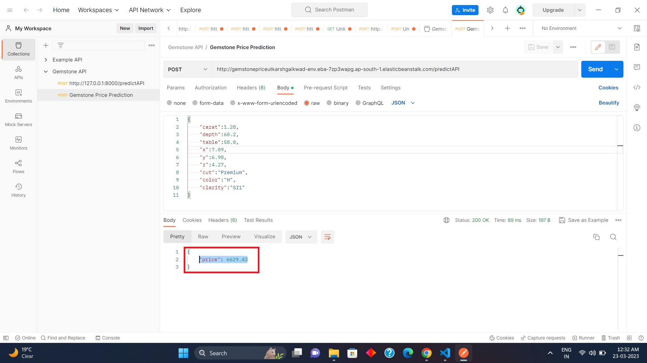This screenshot has height=363, width=647.
Task: Open the History sidebar panel
Action: pos(19,190)
